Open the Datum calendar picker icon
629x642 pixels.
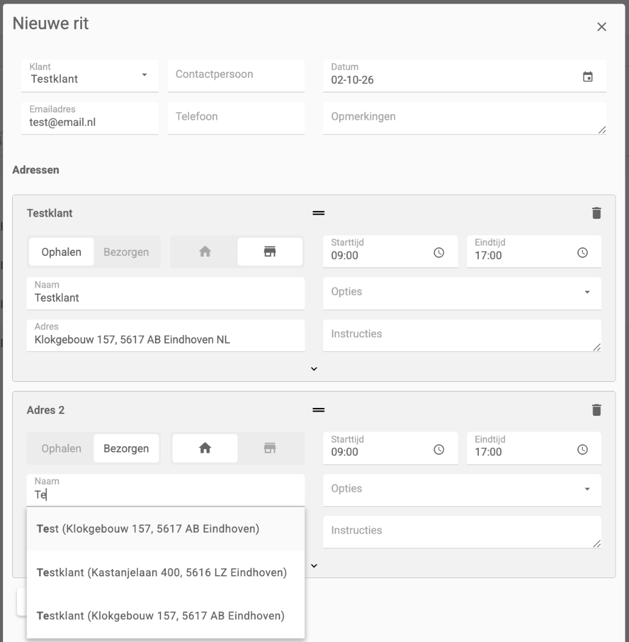pos(587,77)
